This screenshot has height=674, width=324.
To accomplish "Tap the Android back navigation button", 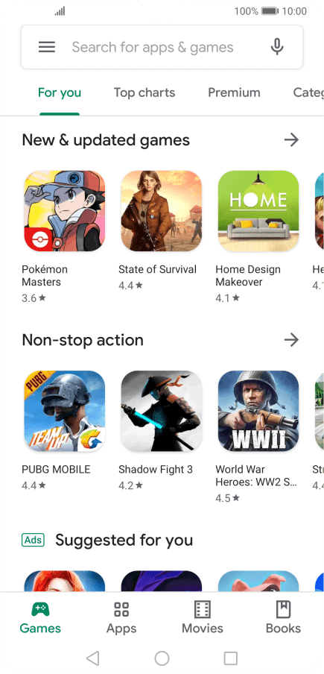I will [x=92, y=658].
